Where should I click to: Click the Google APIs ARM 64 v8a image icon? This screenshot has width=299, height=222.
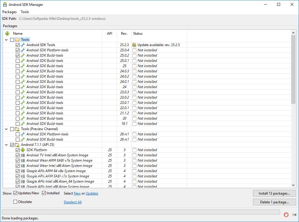coord(23,171)
